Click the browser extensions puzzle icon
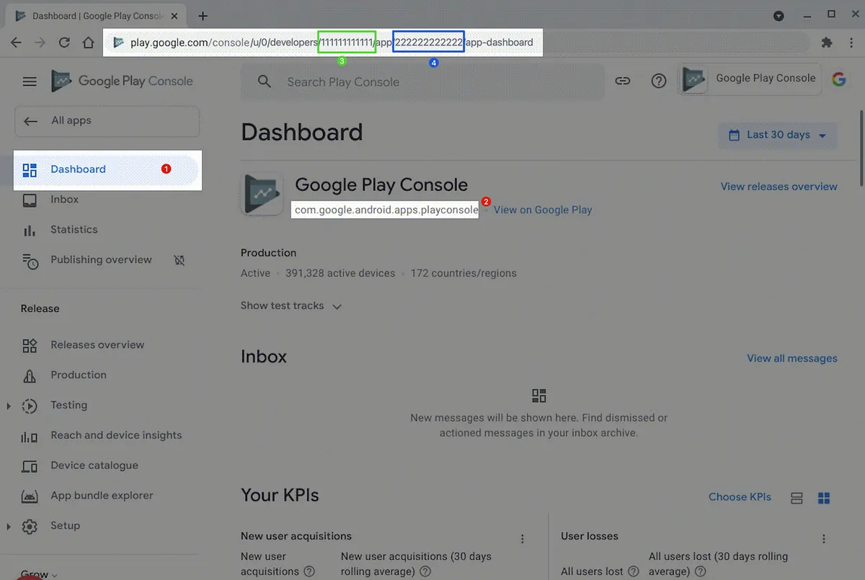 point(827,43)
